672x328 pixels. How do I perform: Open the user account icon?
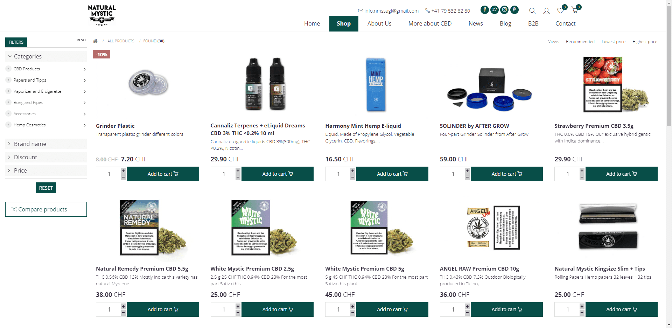[x=546, y=11]
